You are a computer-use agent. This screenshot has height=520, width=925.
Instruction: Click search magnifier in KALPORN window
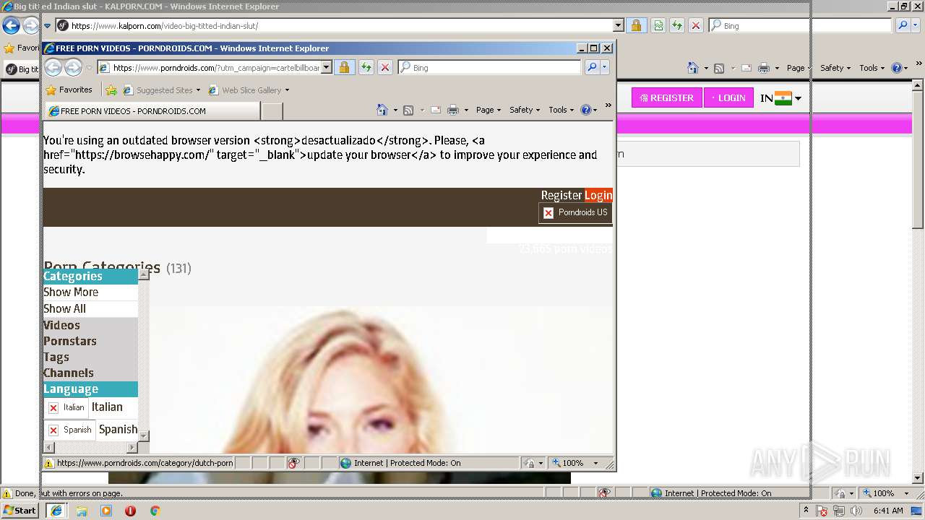[x=903, y=26]
